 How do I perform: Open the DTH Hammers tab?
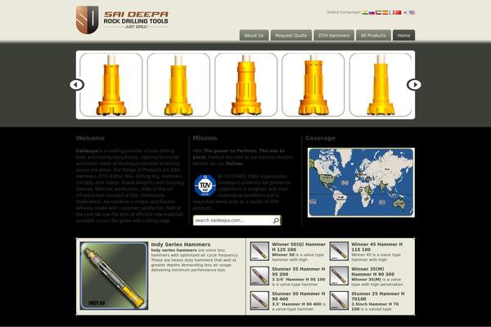pos(334,35)
